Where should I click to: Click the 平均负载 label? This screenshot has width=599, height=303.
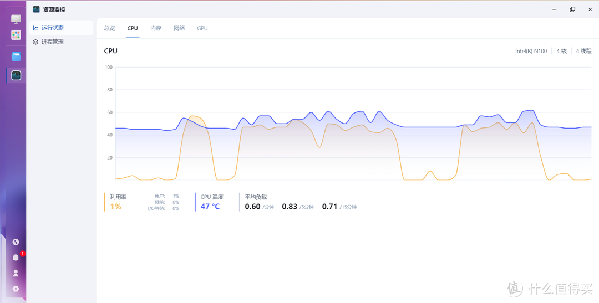pyautogui.click(x=256, y=197)
